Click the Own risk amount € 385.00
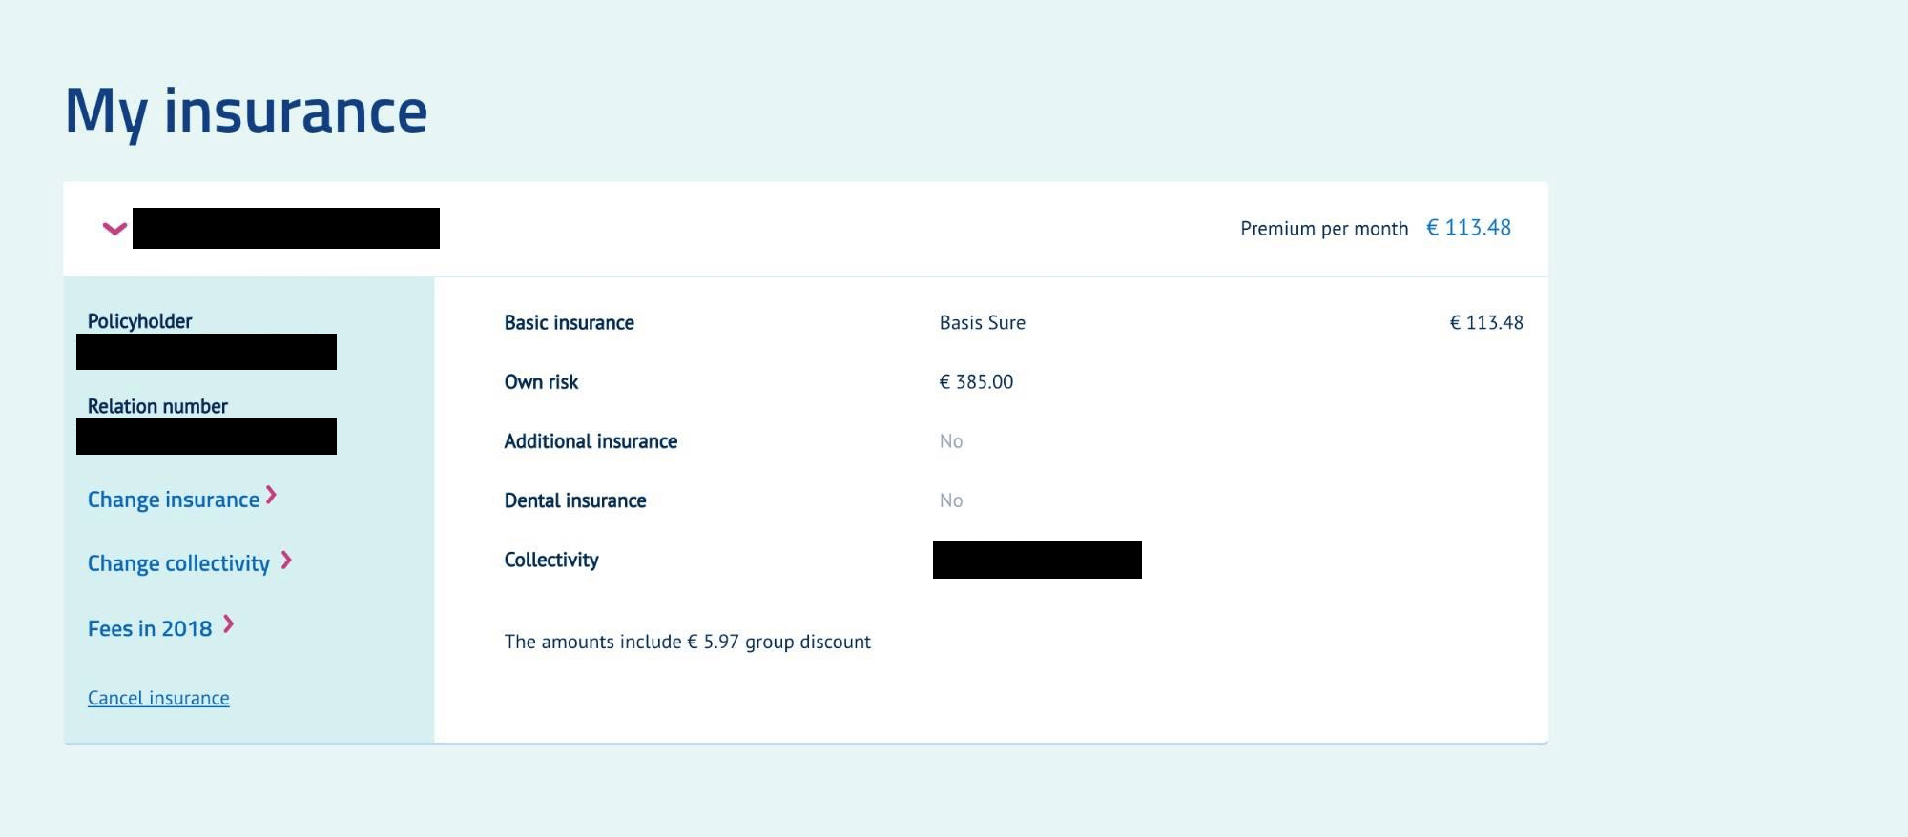Image resolution: width=1908 pixels, height=837 pixels. [x=976, y=382]
